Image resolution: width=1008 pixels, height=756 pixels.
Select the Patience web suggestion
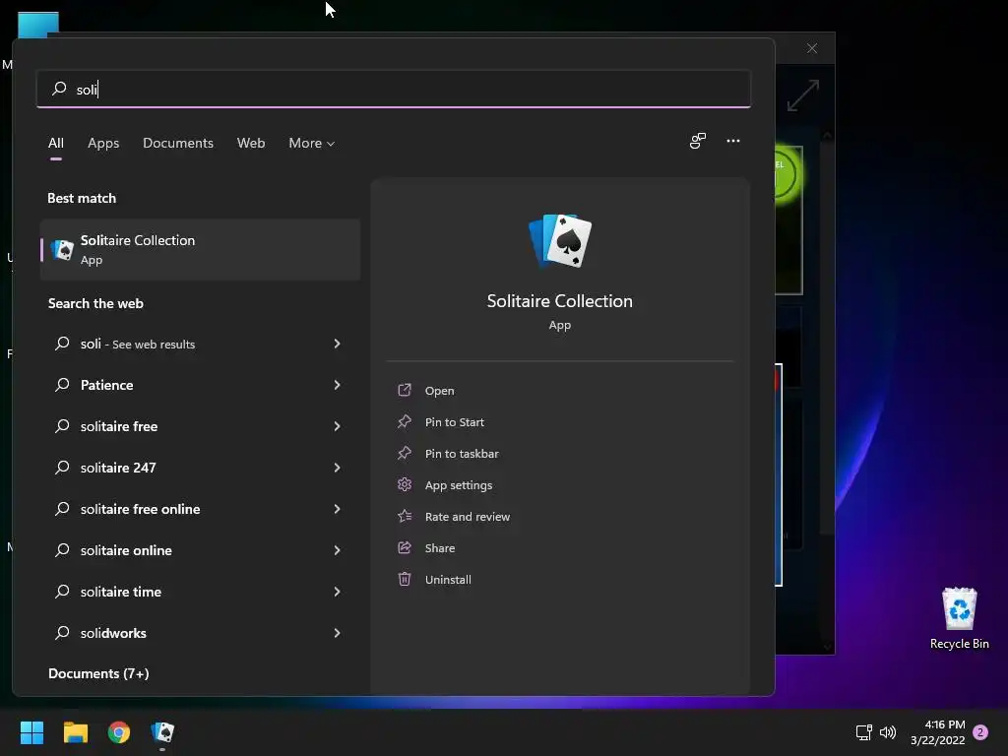point(201,385)
